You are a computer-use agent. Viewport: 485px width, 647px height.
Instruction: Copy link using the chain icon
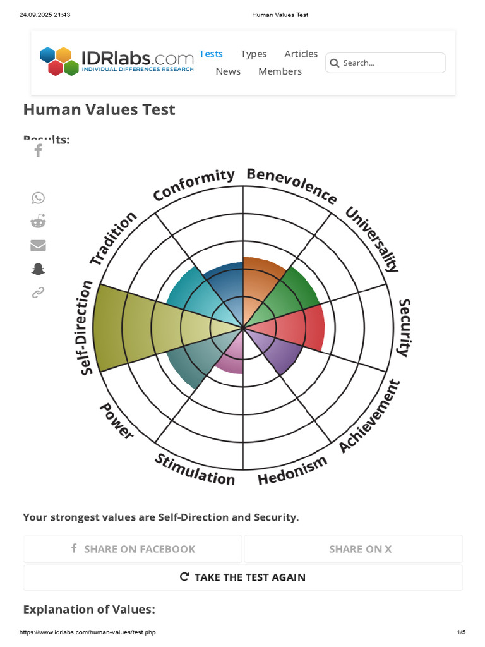39,293
